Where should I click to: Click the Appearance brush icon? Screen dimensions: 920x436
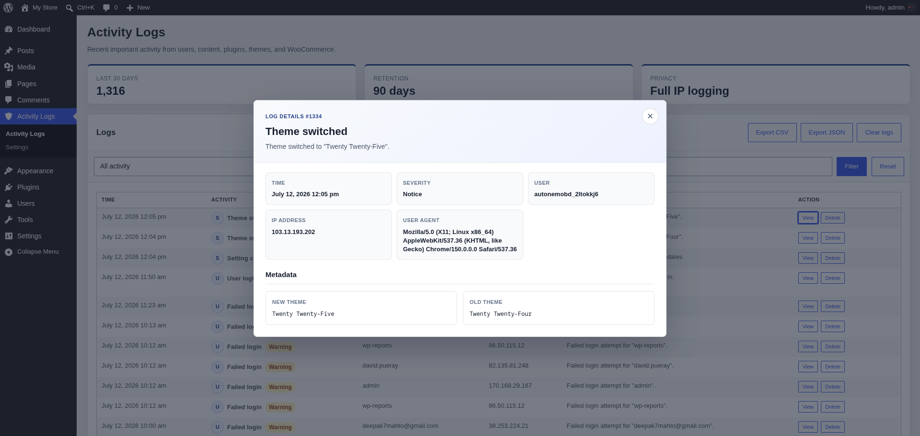point(9,171)
